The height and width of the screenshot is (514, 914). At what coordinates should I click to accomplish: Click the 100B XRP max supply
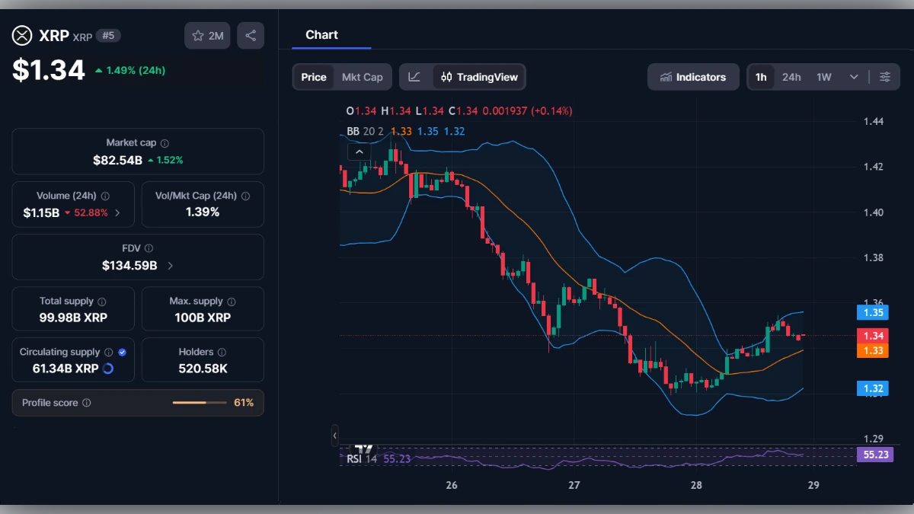[x=203, y=318]
